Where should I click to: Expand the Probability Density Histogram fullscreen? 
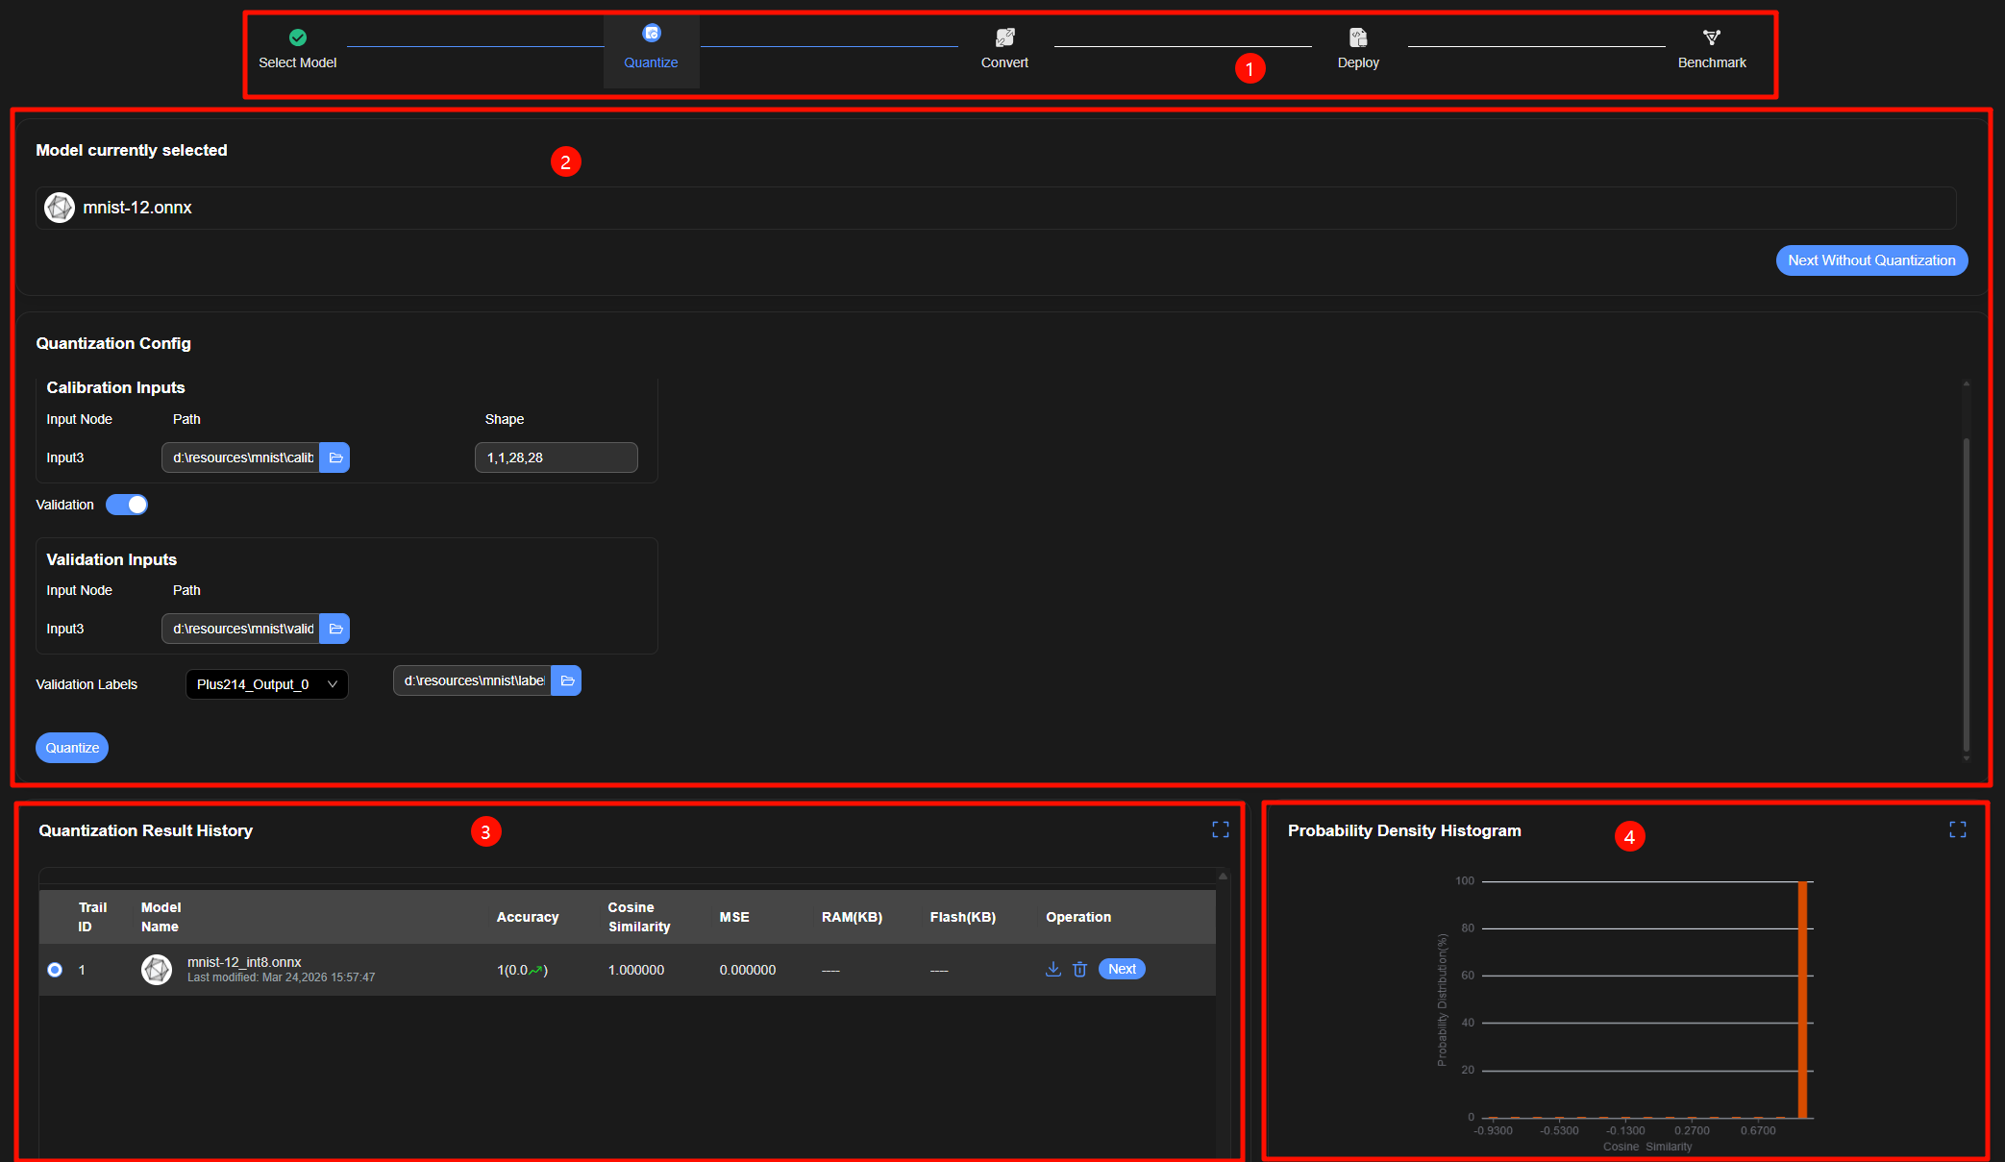[1958, 829]
